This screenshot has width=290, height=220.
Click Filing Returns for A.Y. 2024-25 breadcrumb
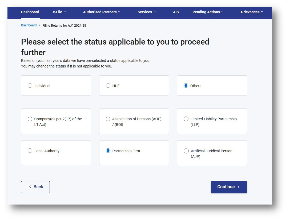click(64, 25)
